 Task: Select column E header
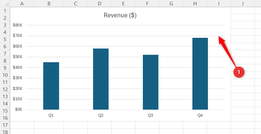(x=123, y=3)
